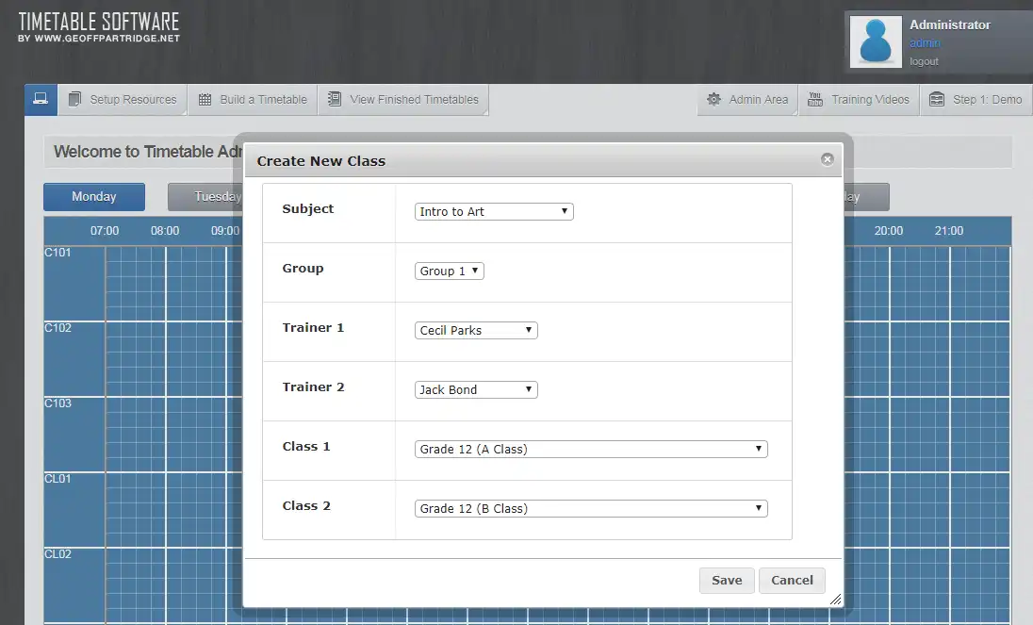This screenshot has width=1033, height=625.
Task: Click the Administrator avatar image
Action: point(875,41)
